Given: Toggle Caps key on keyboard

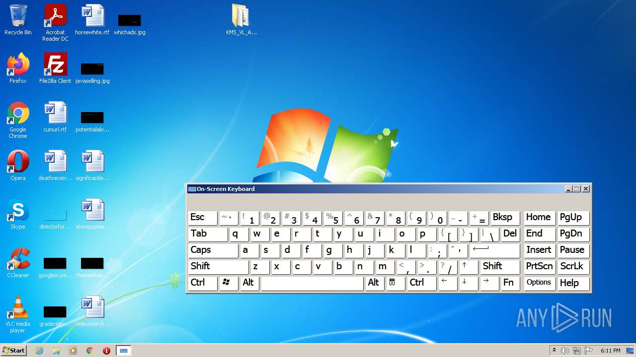Looking at the screenshot, I should click(213, 250).
